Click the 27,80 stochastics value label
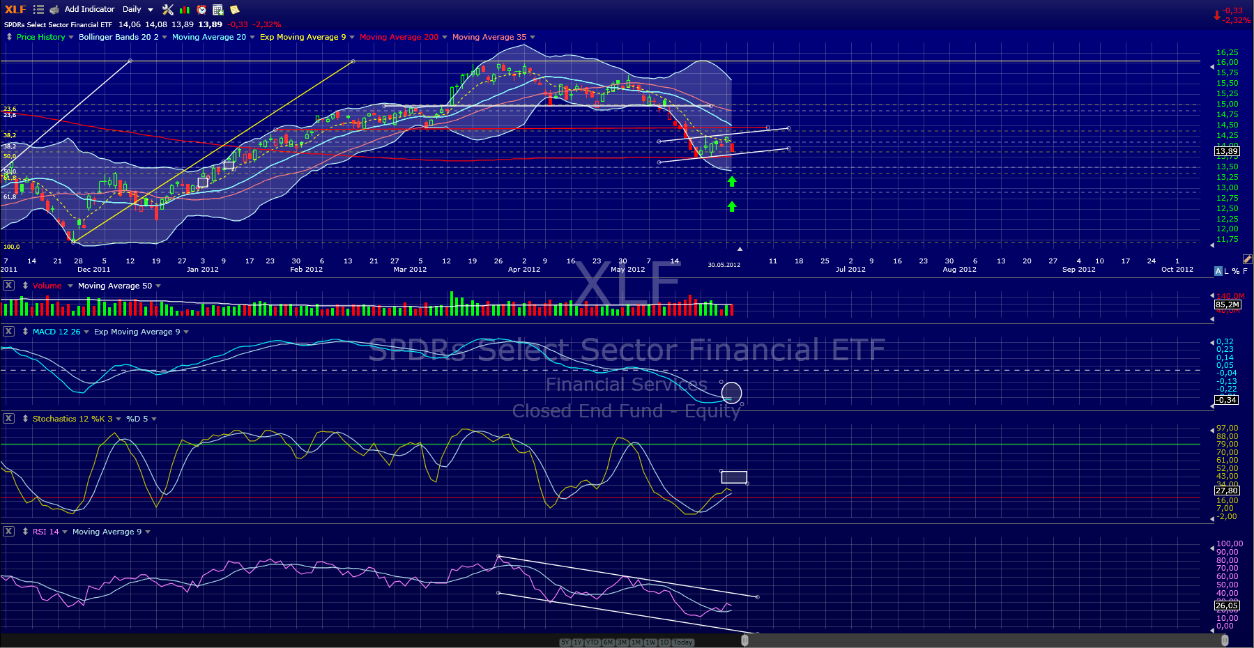 (1227, 491)
